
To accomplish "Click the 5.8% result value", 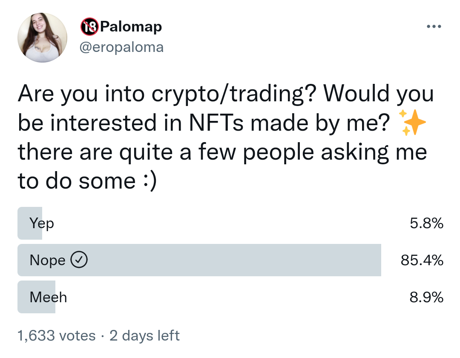I will click(426, 223).
